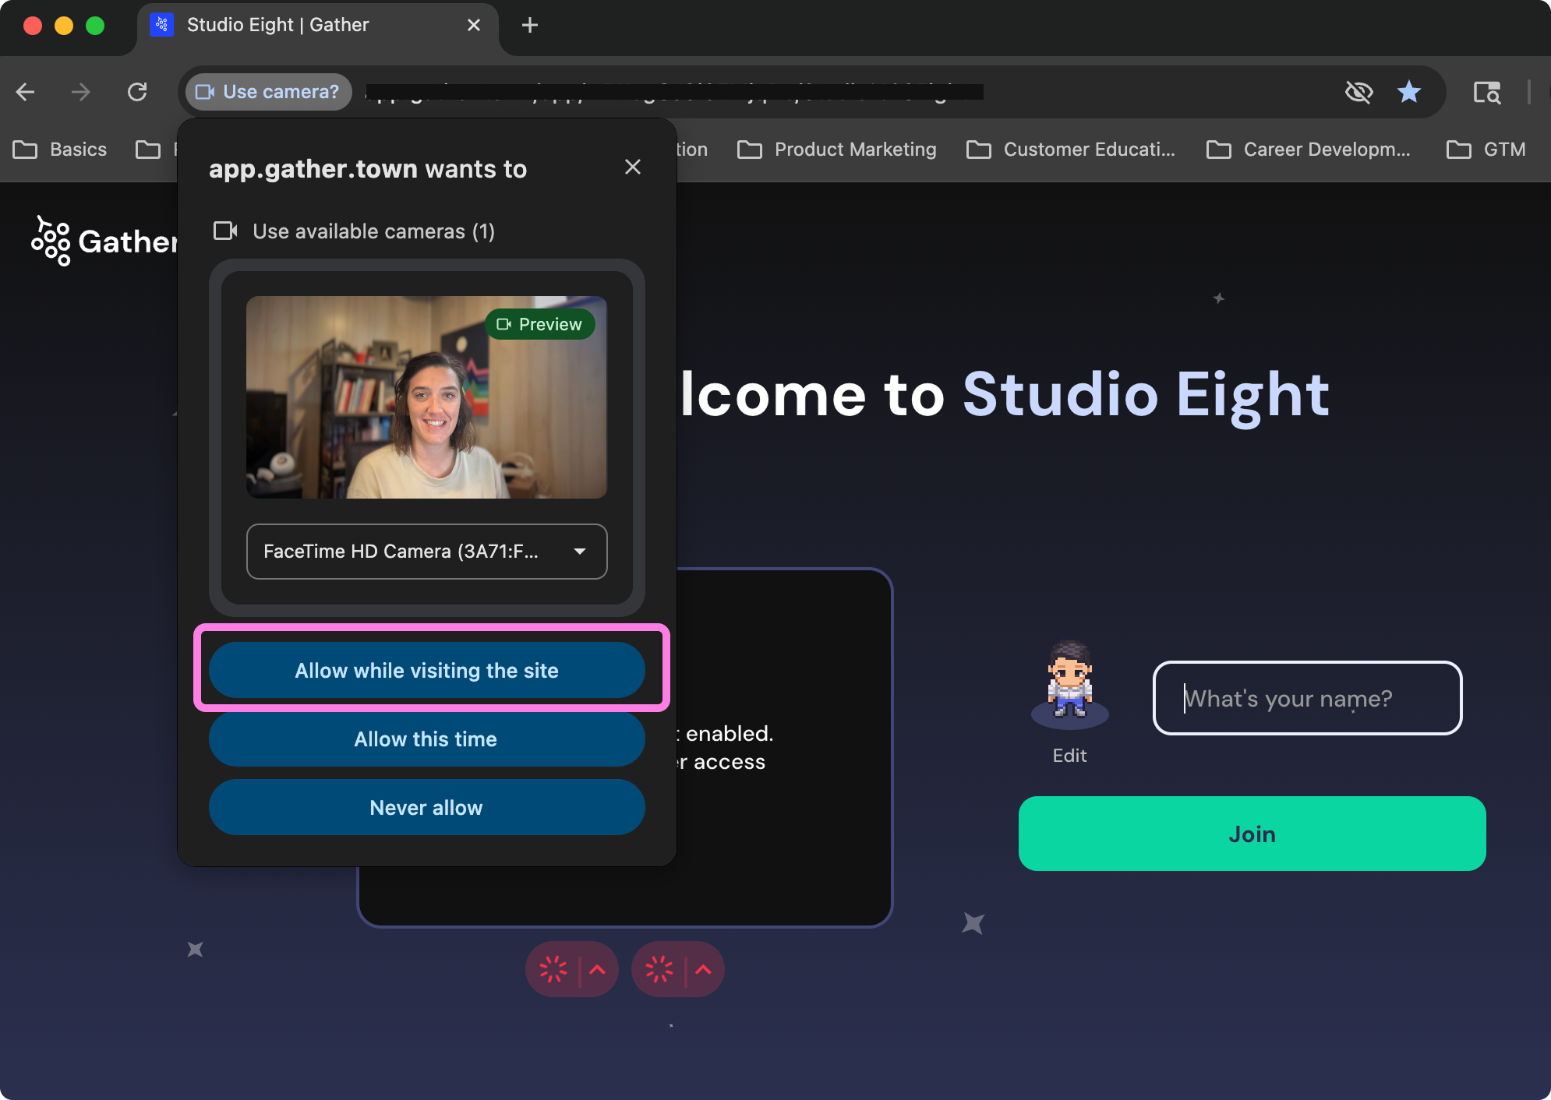Image resolution: width=1551 pixels, height=1100 pixels.
Task: Expand options arrow beside left media button
Action: 598,969
